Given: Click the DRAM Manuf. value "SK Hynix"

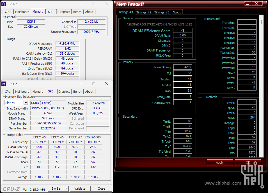Looking at the screenshot, I should pyautogui.click(x=48, y=118).
